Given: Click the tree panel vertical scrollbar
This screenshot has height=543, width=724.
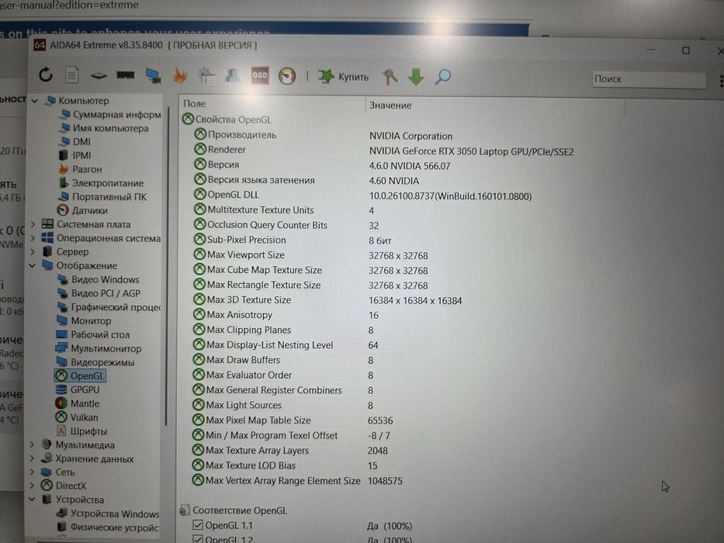Looking at the screenshot, I should [x=167, y=265].
